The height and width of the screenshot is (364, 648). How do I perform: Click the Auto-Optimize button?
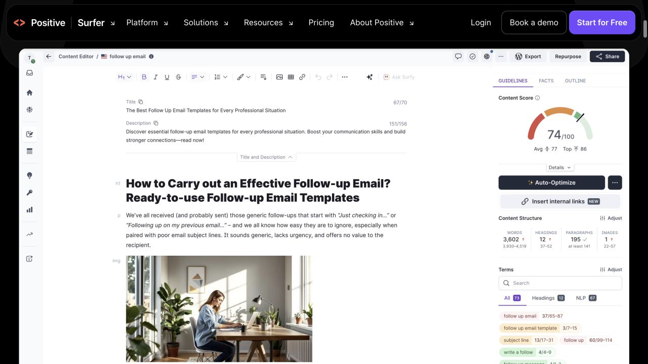pyautogui.click(x=552, y=183)
